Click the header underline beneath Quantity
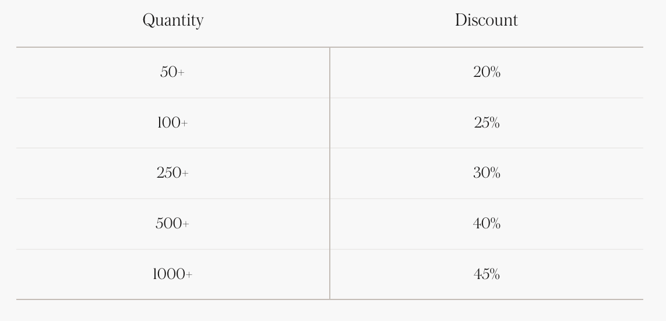This screenshot has width=666, height=321. [x=173, y=47]
